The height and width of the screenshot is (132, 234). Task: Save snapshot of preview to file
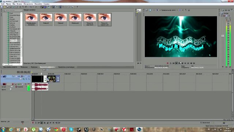(189, 10)
